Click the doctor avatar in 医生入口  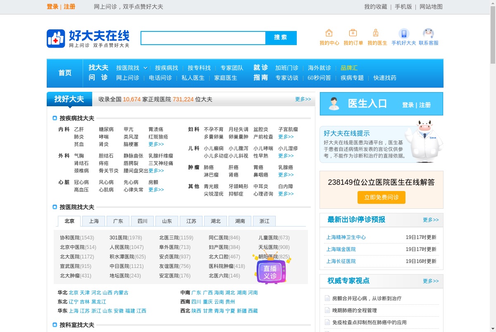[334, 103]
